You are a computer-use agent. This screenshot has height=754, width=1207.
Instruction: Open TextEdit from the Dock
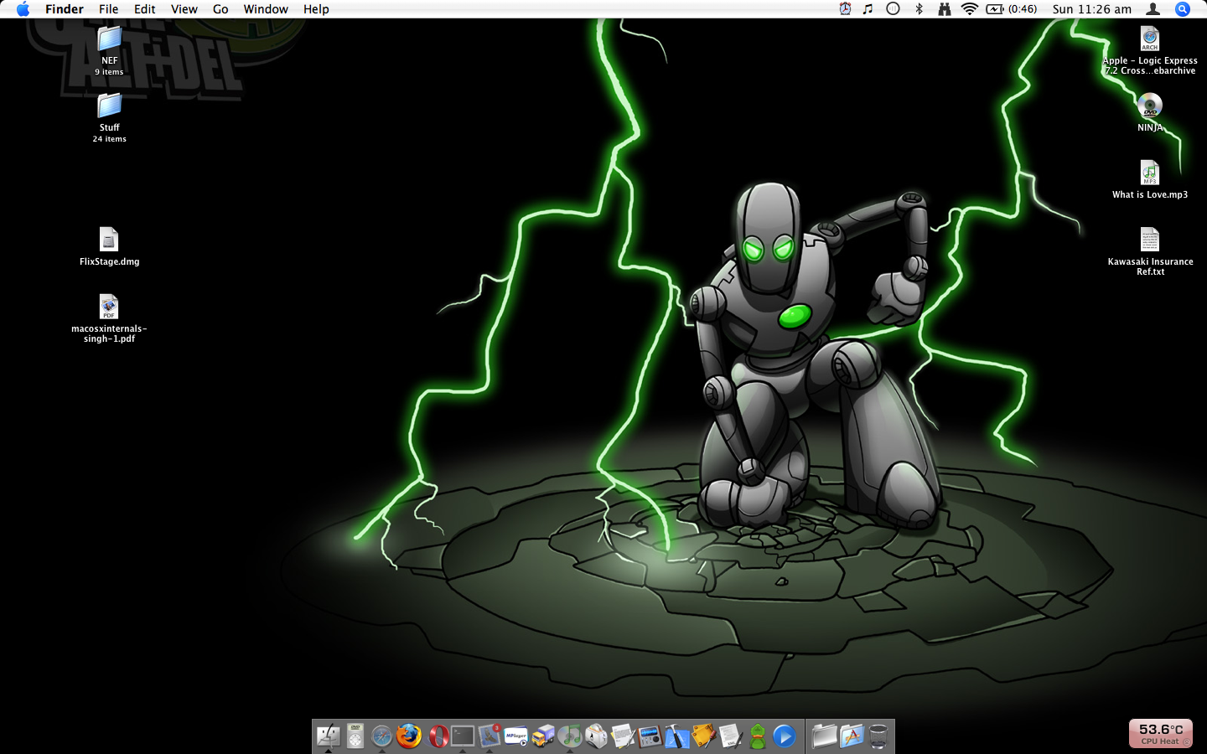624,736
